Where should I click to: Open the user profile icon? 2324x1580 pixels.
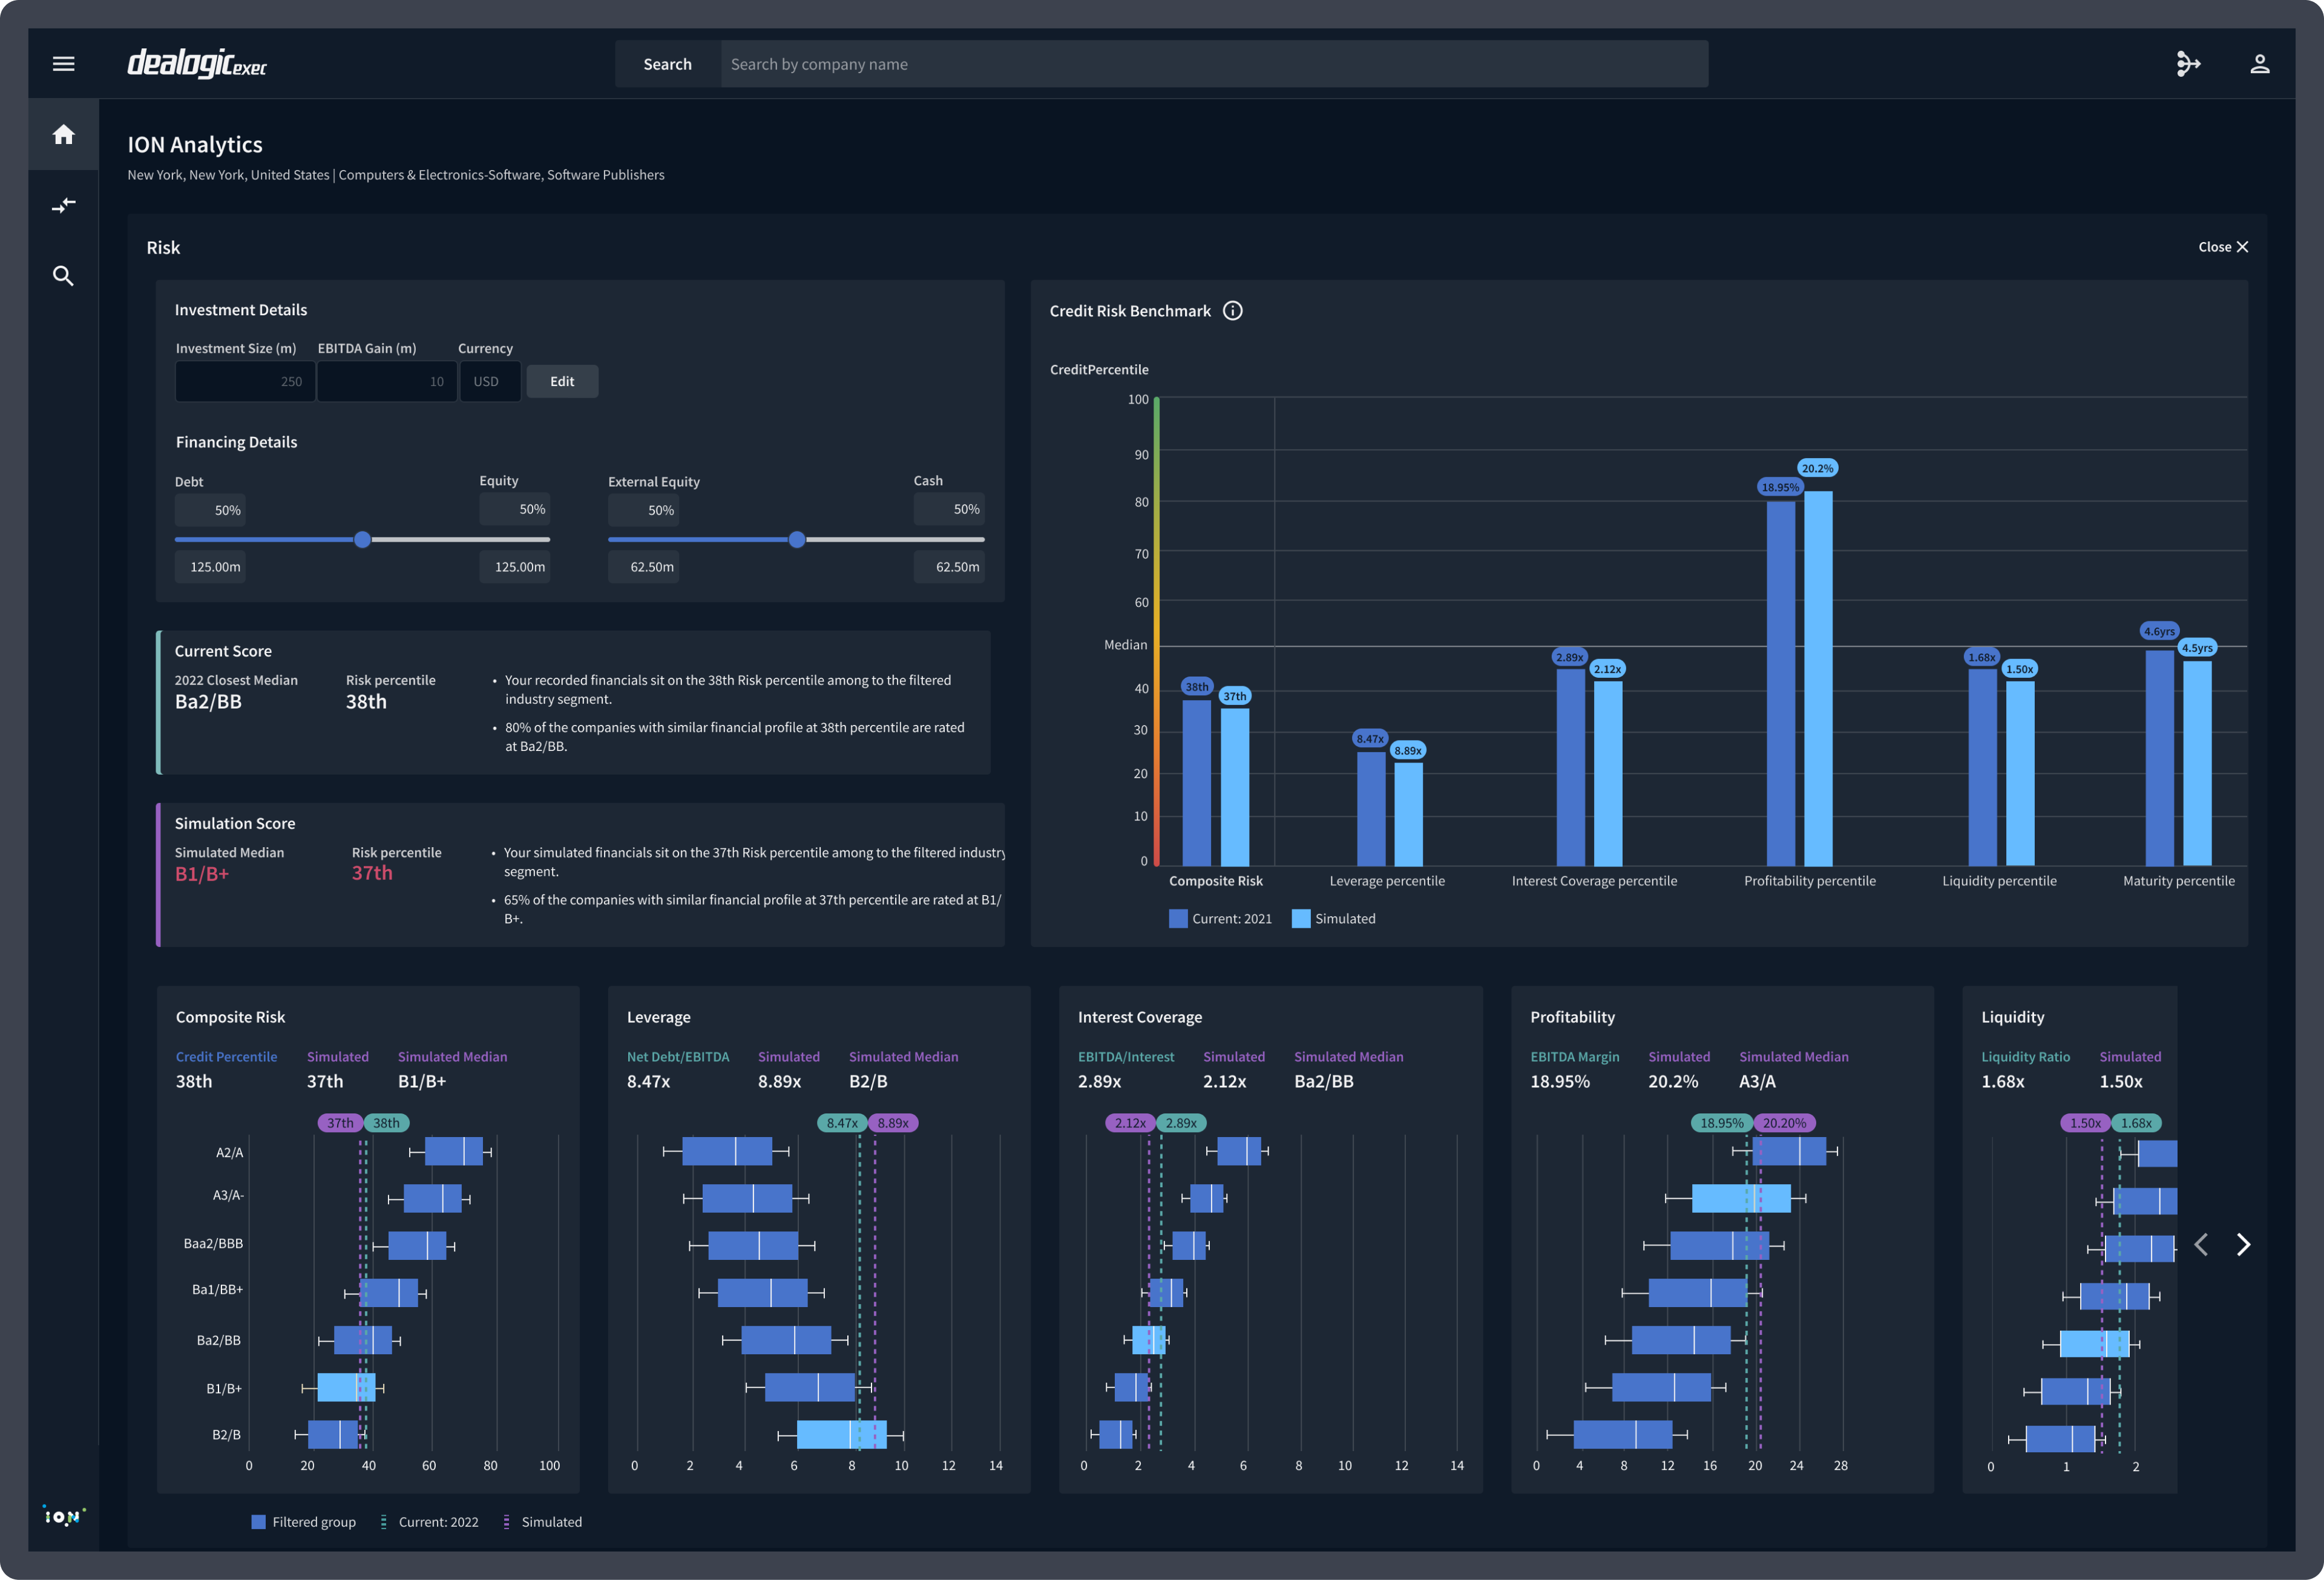[x=2259, y=64]
